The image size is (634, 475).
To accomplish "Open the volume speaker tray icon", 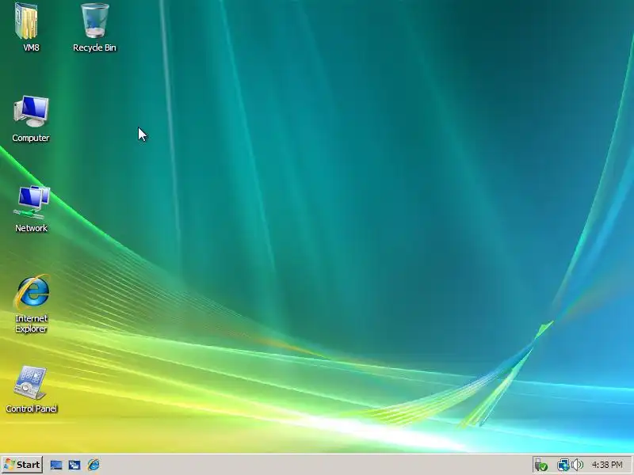I will (x=578, y=465).
